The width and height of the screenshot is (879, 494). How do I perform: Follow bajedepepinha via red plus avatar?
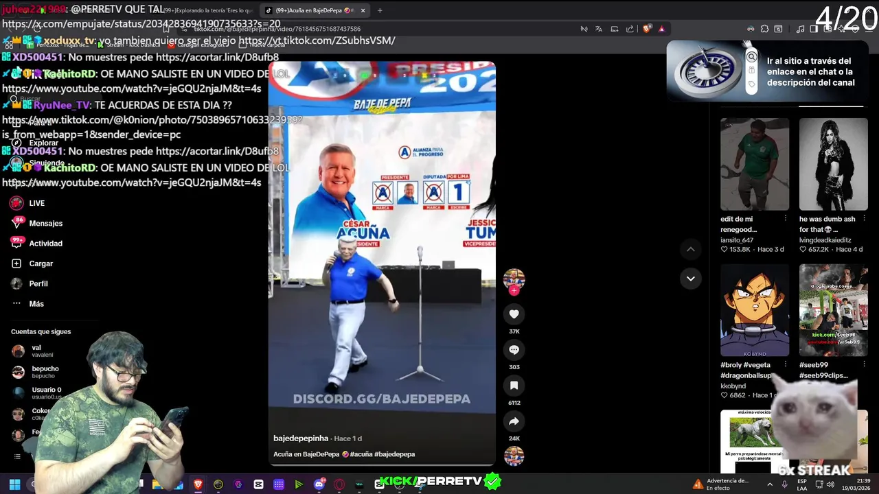point(514,290)
